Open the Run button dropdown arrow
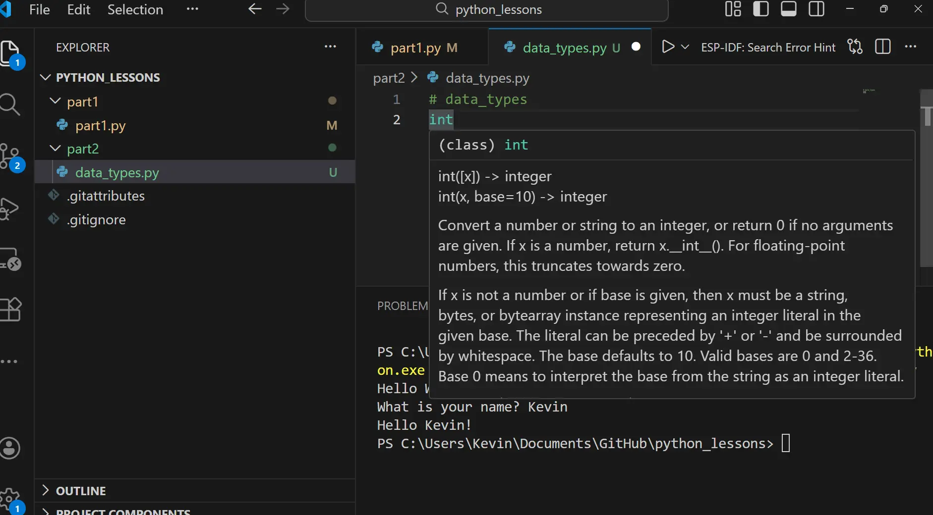This screenshot has width=933, height=515. click(x=685, y=47)
